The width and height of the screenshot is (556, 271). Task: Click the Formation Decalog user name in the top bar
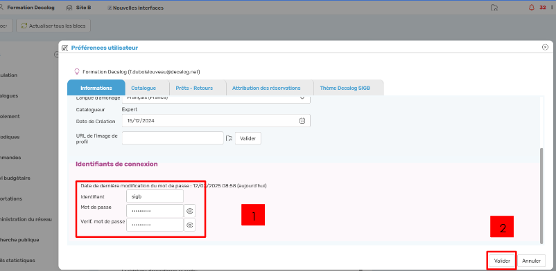[31, 8]
